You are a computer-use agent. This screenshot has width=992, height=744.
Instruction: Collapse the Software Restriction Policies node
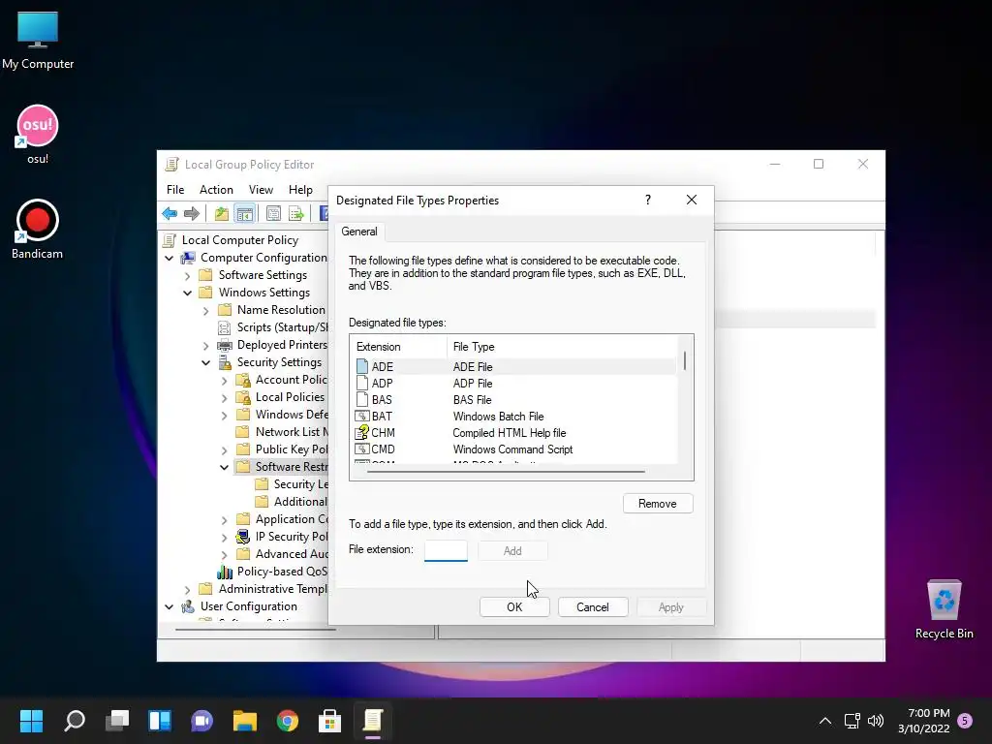tap(224, 468)
